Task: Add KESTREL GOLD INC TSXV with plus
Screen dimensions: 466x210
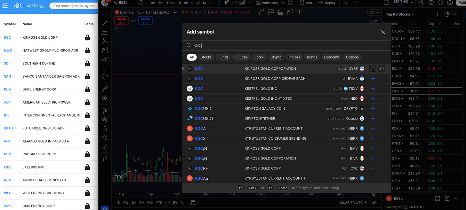Action: coord(373,89)
